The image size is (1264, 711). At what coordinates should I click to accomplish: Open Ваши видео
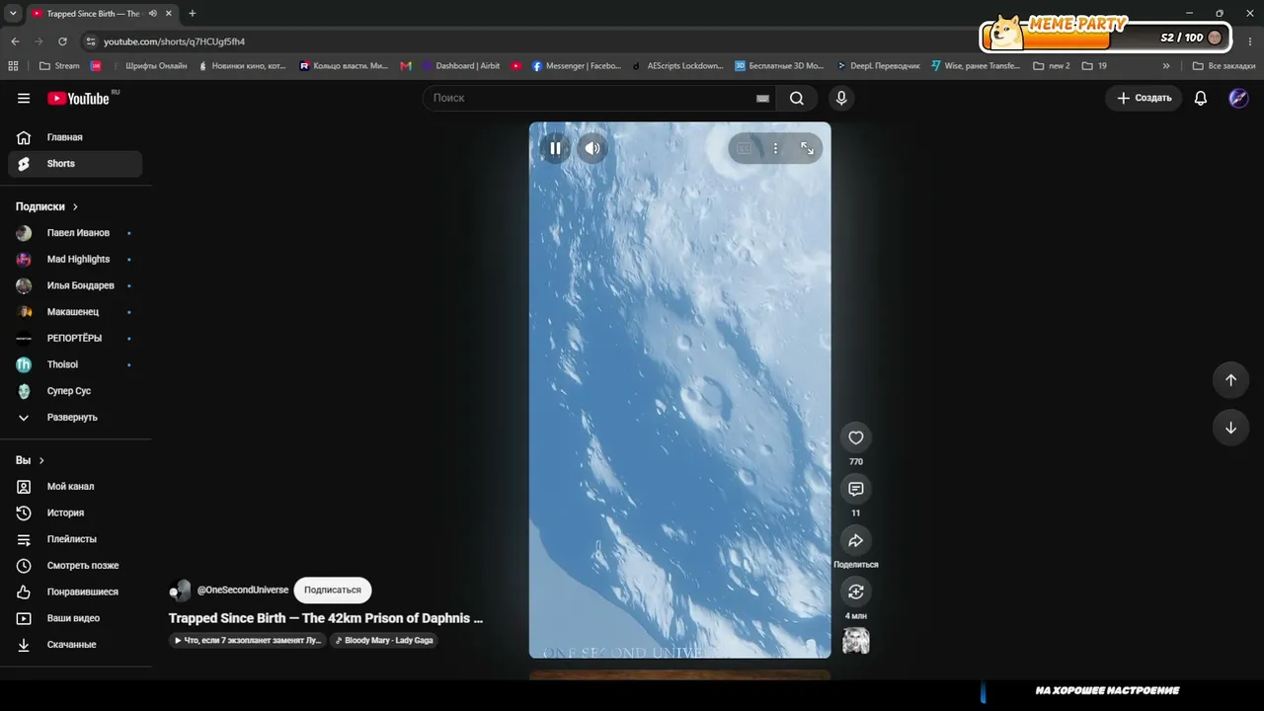tap(75, 618)
